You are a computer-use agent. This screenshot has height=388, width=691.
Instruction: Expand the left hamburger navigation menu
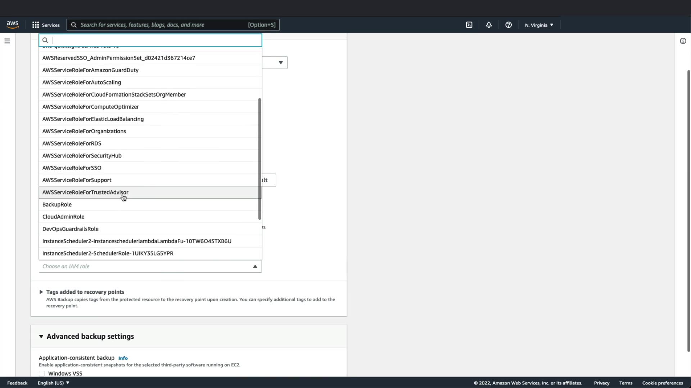pyautogui.click(x=7, y=41)
